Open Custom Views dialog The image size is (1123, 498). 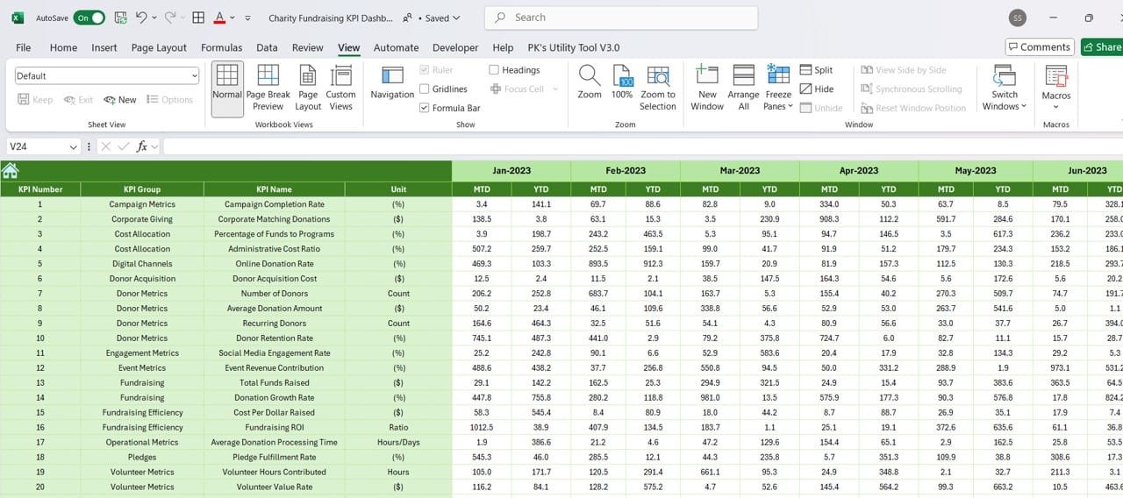pyautogui.click(x=340, y=89)
